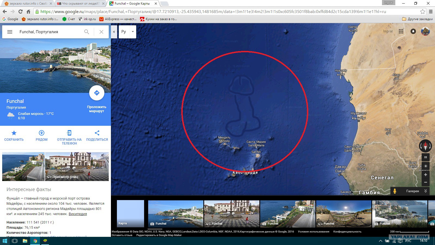
Task: Bookmark this page with the star icon
Action: (422, 11)
